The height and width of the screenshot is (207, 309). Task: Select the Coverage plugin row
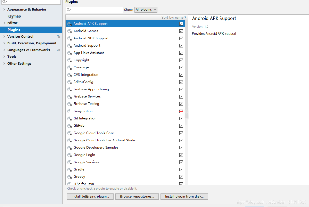coord(125,67)
